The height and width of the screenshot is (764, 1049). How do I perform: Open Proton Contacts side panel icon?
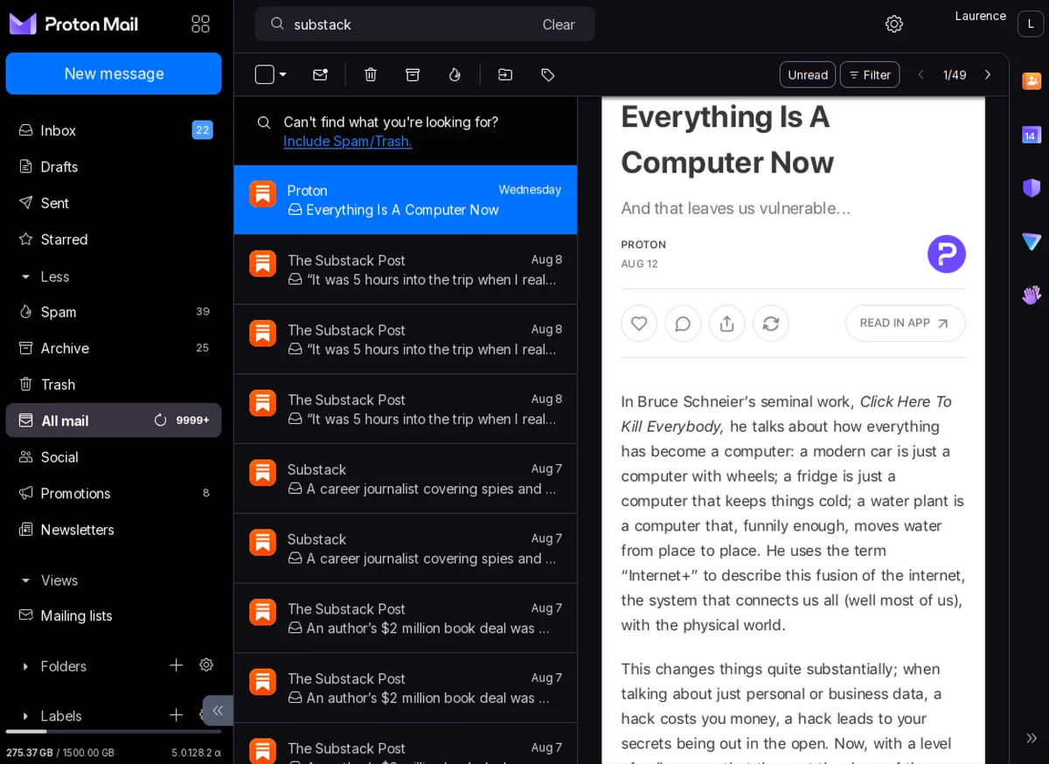pos(1032,80)
